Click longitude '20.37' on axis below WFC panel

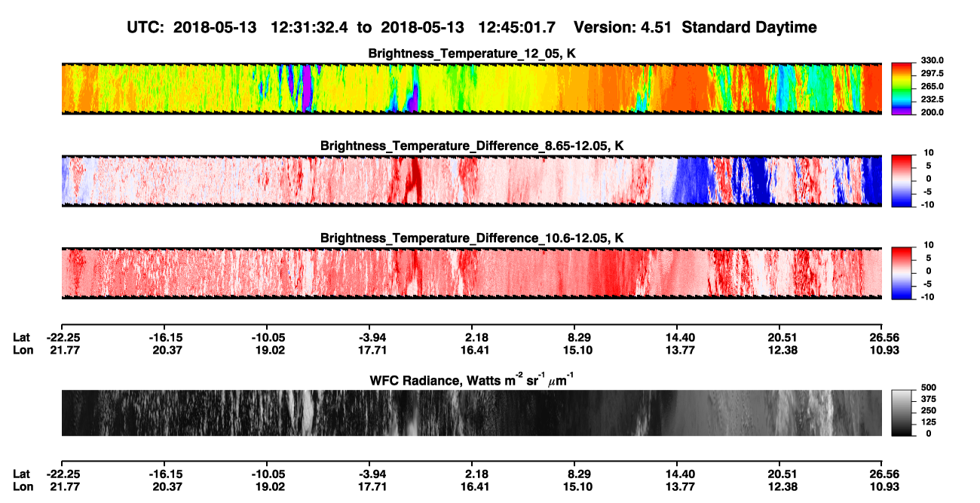pos(167,486)
